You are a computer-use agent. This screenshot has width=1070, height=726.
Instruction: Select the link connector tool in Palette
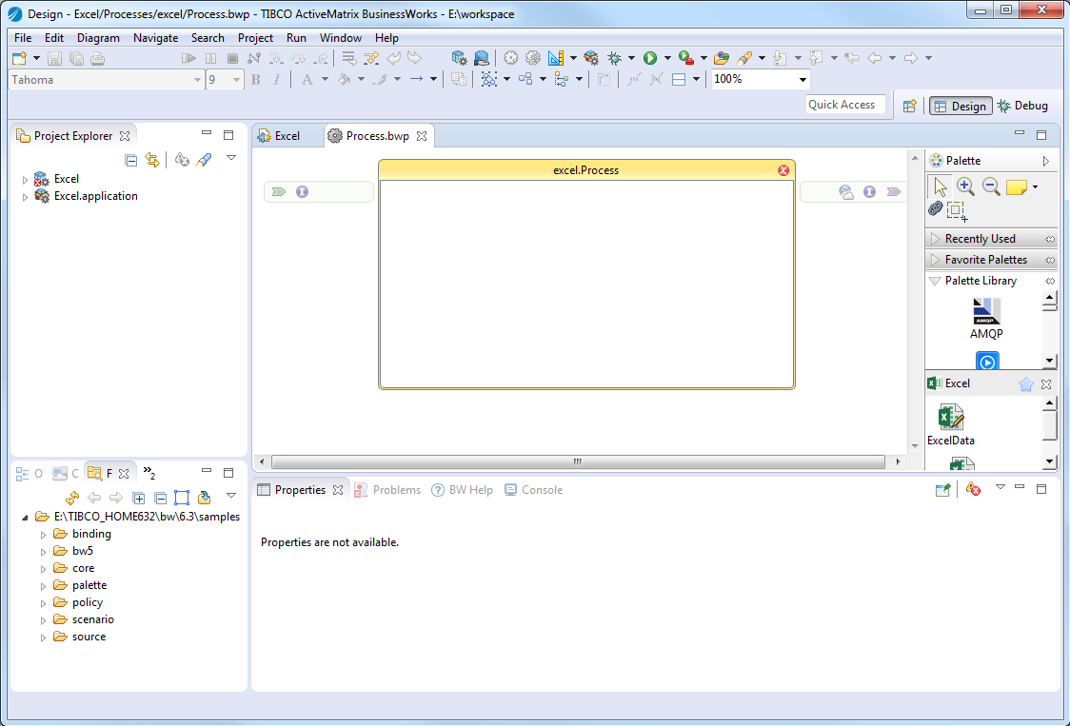[935, 208]
